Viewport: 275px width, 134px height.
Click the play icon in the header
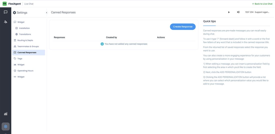point(229,12)
